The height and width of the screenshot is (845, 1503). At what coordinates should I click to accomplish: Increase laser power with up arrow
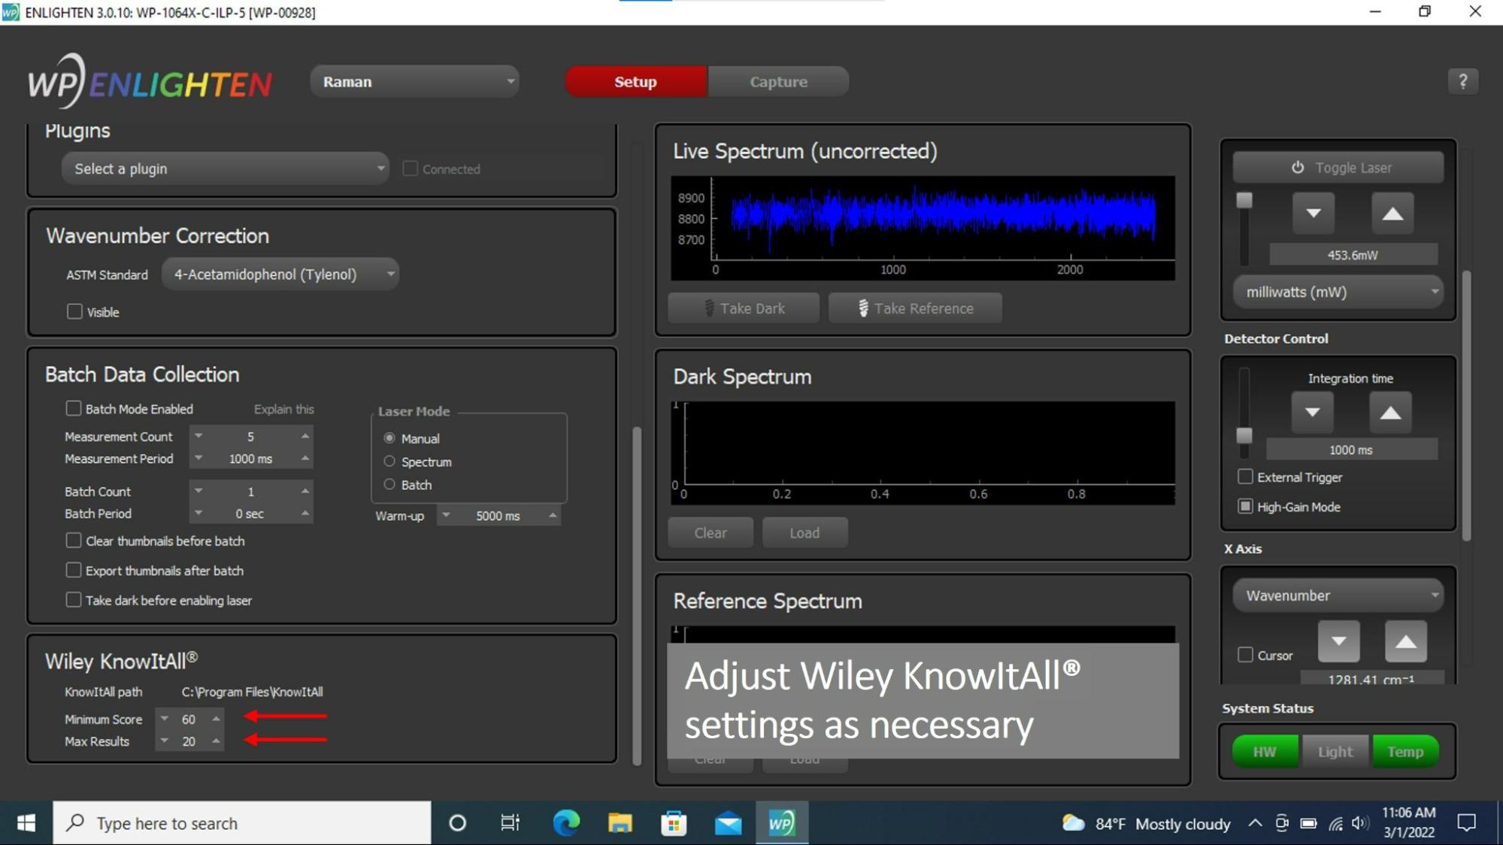pyautogui.click(x=1392, y=214)
